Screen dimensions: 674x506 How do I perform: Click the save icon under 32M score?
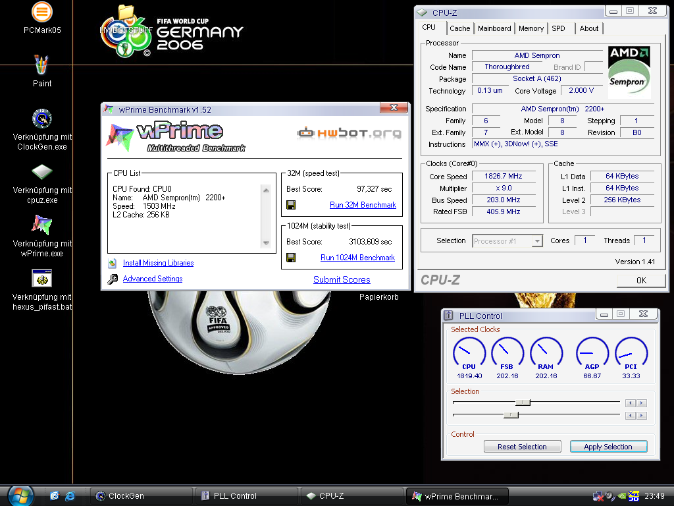291,205
